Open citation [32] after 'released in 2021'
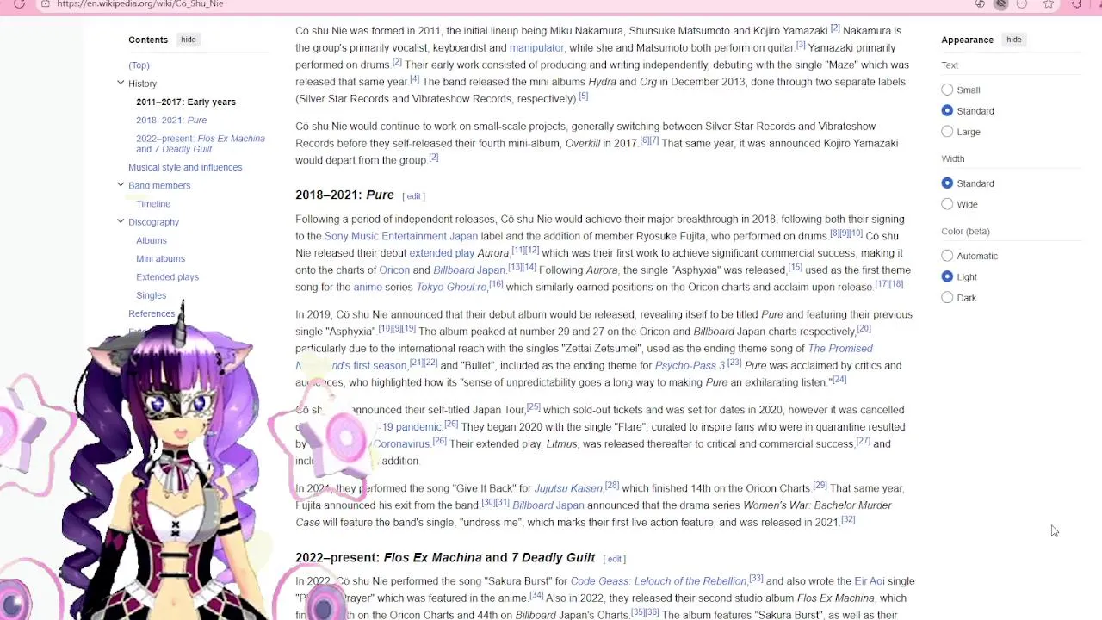1102x620 pixels. point(848,519)
